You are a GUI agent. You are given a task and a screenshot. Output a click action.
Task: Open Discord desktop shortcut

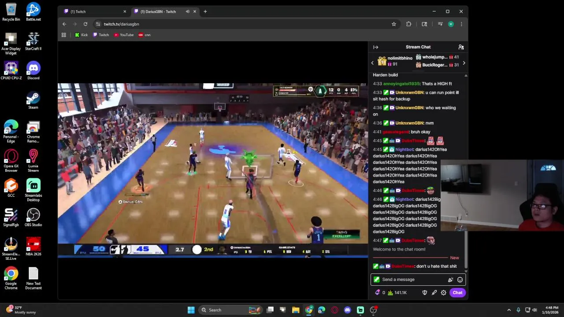coord(33,71)
